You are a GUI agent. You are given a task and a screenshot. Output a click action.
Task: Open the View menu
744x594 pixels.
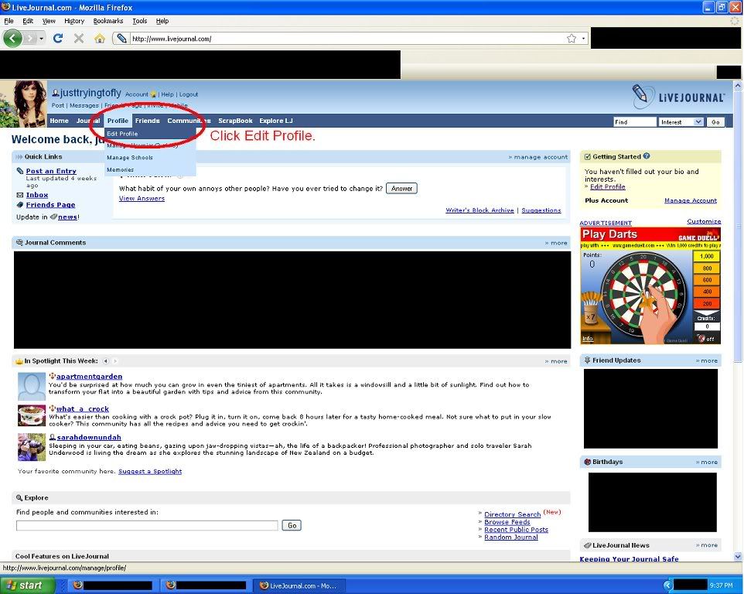pos(49,21)
